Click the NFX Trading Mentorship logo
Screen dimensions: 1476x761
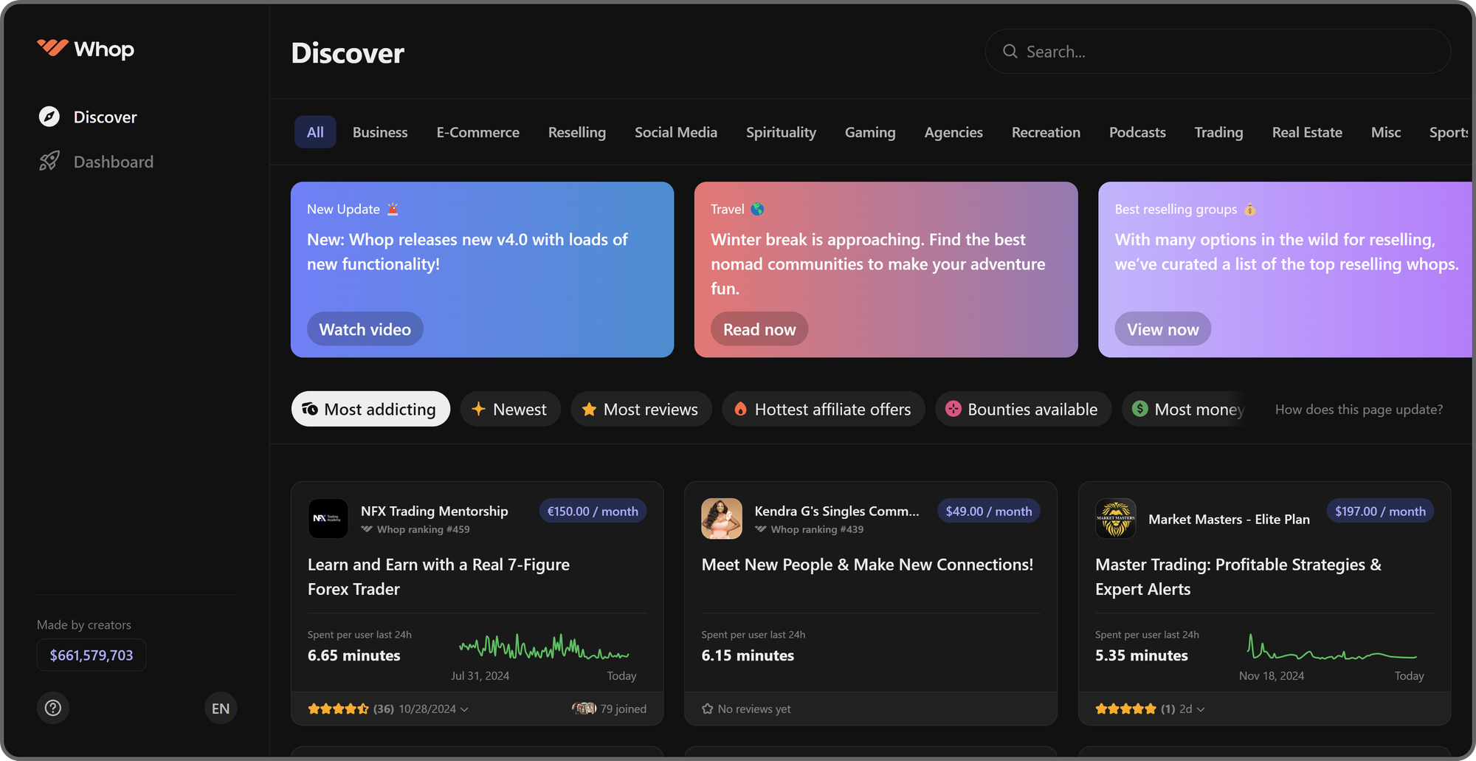(x=328, y=519)
